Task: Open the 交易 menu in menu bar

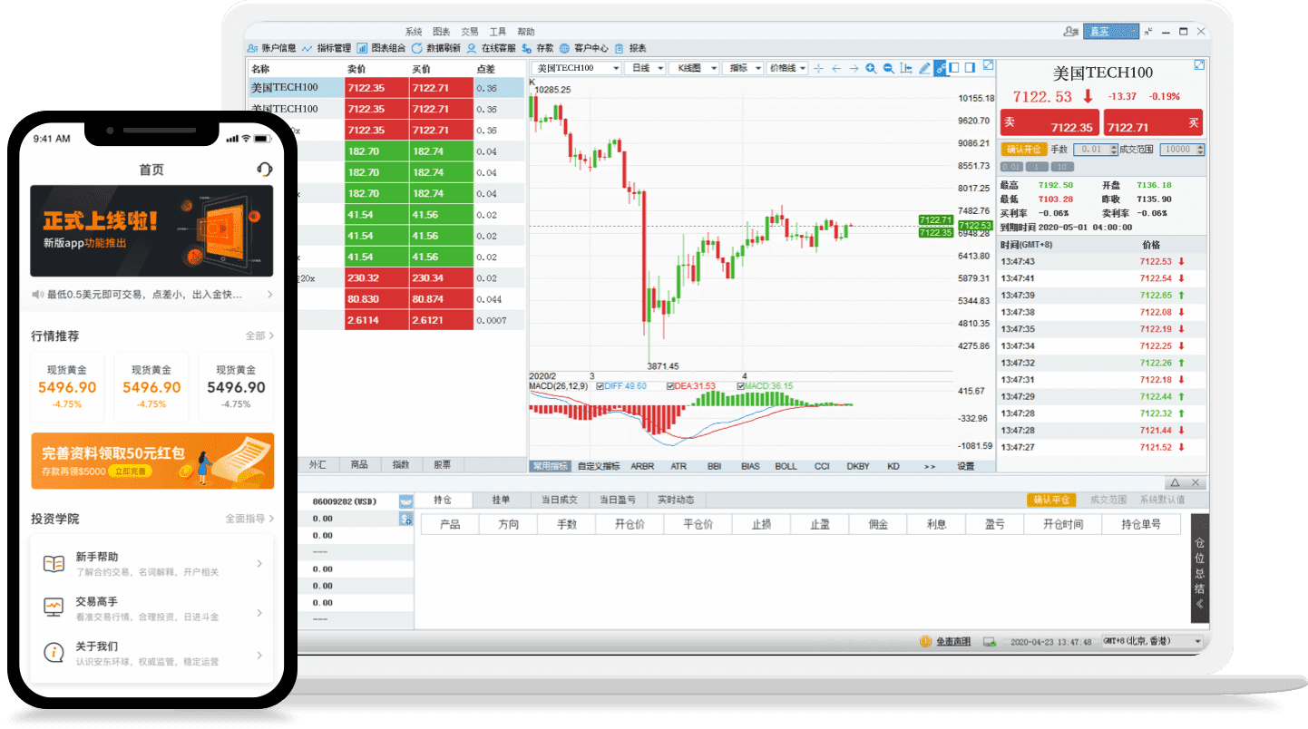Action: (x=469, y=31)
